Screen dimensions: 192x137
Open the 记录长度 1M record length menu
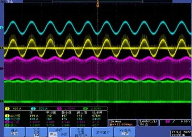tap(36, 132)
